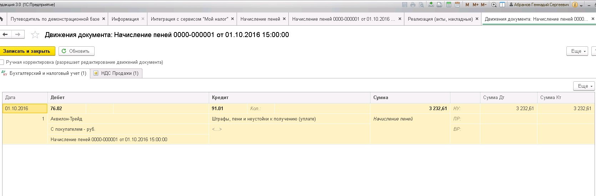
Task: Select the date cell 01.10.2016
Action: 25,108
